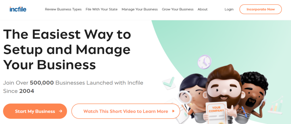Click the purple clock icon
The height and width of the screenshot is (124, 291).
[204, 62]
